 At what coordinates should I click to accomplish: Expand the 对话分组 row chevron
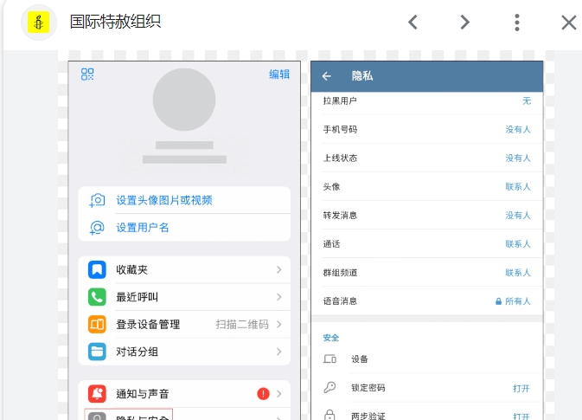pos(279,352)
